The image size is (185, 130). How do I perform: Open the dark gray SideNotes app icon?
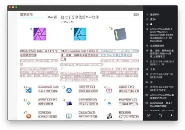pyautogui.click(x=120, y=34)
